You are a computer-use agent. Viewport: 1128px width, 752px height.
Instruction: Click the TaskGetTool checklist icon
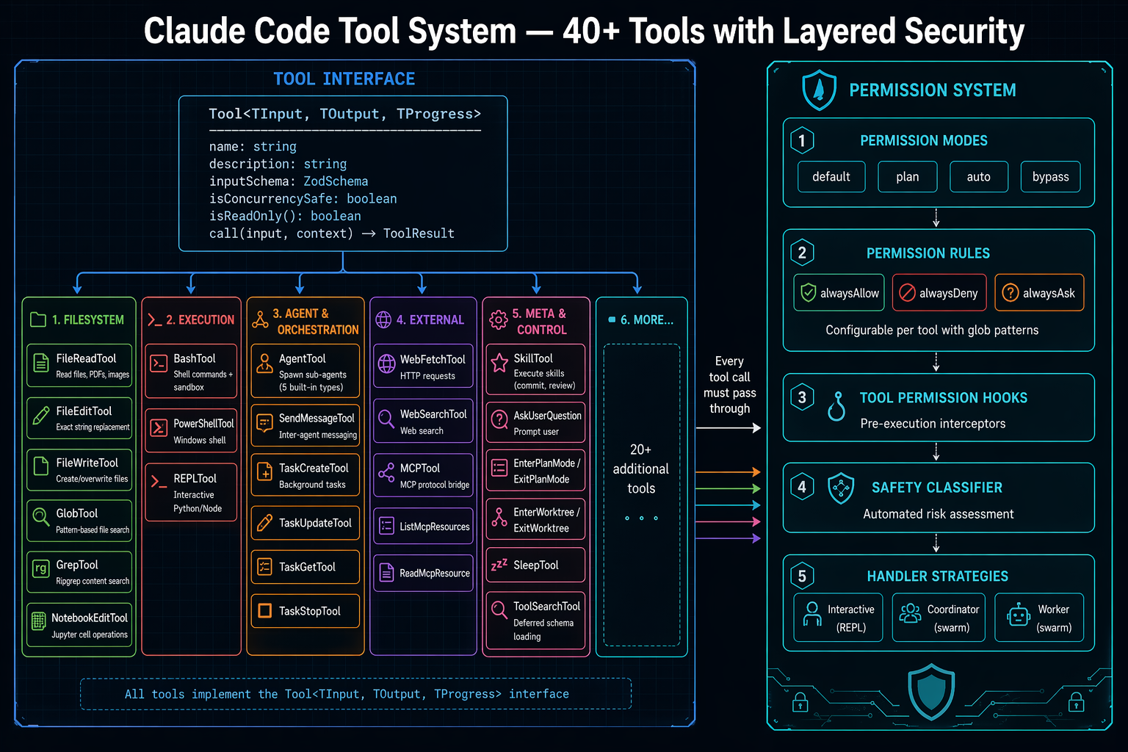pyautogui.click(x=264, y=566)
